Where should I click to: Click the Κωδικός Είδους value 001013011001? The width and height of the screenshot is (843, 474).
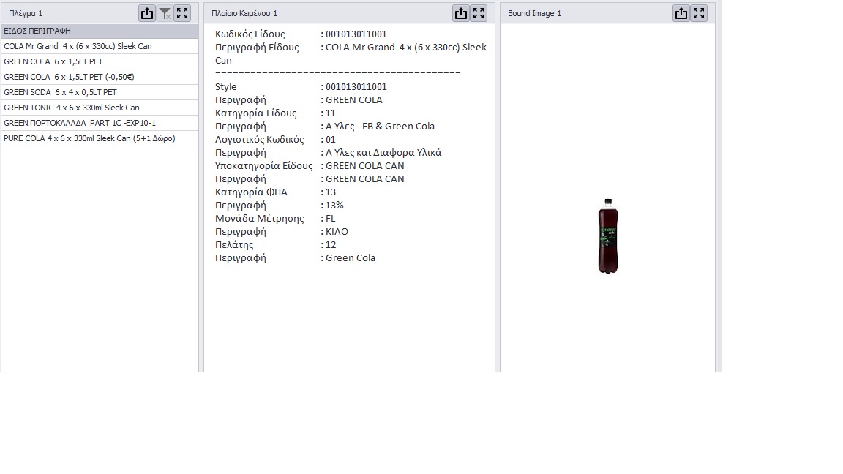click(356, 34)
